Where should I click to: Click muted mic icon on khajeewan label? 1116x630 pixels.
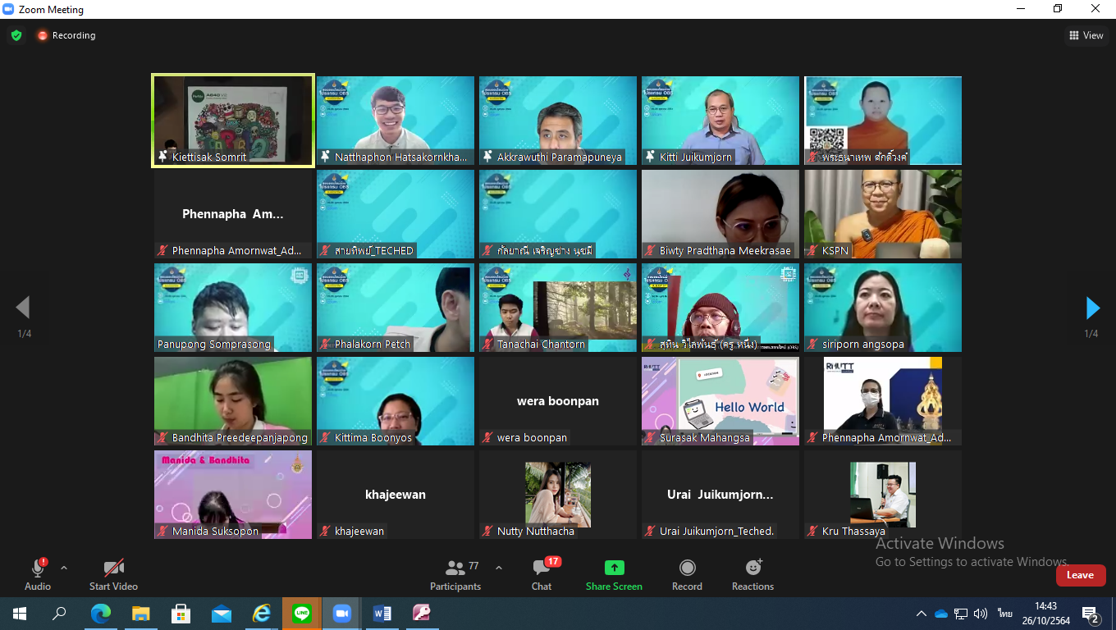pyautogui.click(x=326, y=532)
